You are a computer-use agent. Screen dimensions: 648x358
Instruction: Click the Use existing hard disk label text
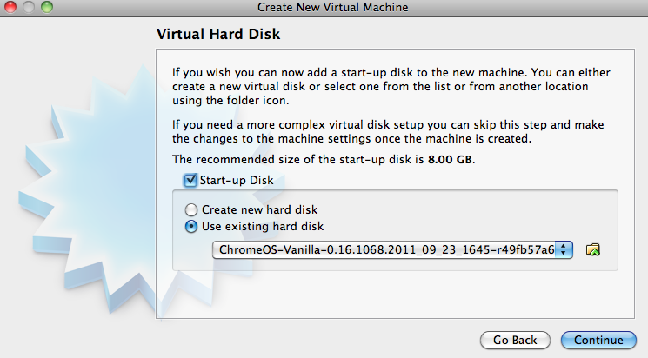click(263, 227)
